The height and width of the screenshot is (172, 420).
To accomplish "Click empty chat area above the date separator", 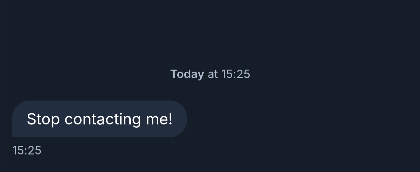I will click(210, 32).
